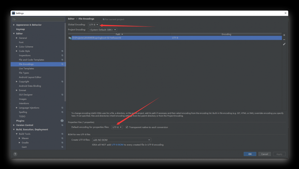The height and width of the screenshot is (169, 299).
Task: Select Android Data Binding item
Action: tap(30, 86)
